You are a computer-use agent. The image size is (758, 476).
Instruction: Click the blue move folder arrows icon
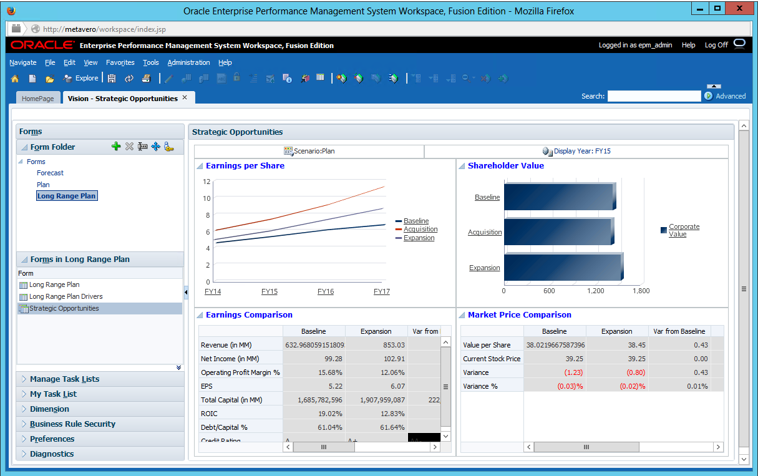click(x=155, y=147)
